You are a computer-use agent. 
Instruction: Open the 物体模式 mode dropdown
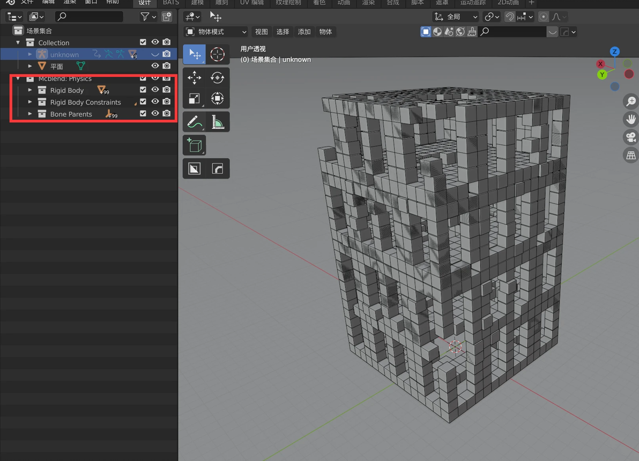216,32
